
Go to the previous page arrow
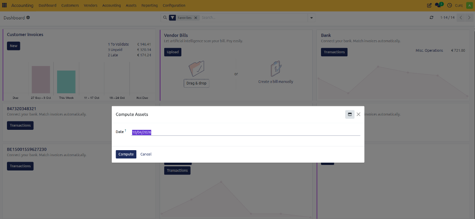pyautogui.click(x=461, y=18)
